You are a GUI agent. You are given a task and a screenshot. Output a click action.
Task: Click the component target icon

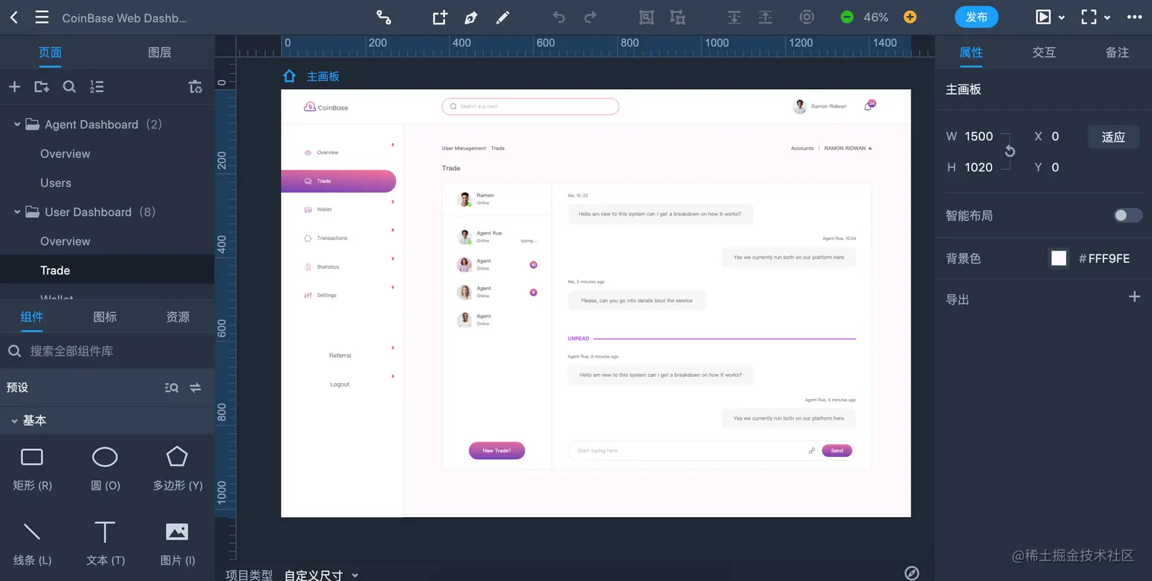point(807,17)
